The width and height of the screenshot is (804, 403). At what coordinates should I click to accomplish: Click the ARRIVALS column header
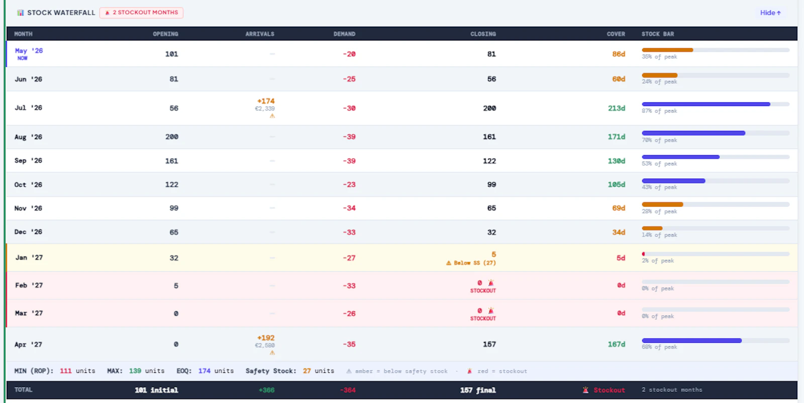[x=260, y=34]
